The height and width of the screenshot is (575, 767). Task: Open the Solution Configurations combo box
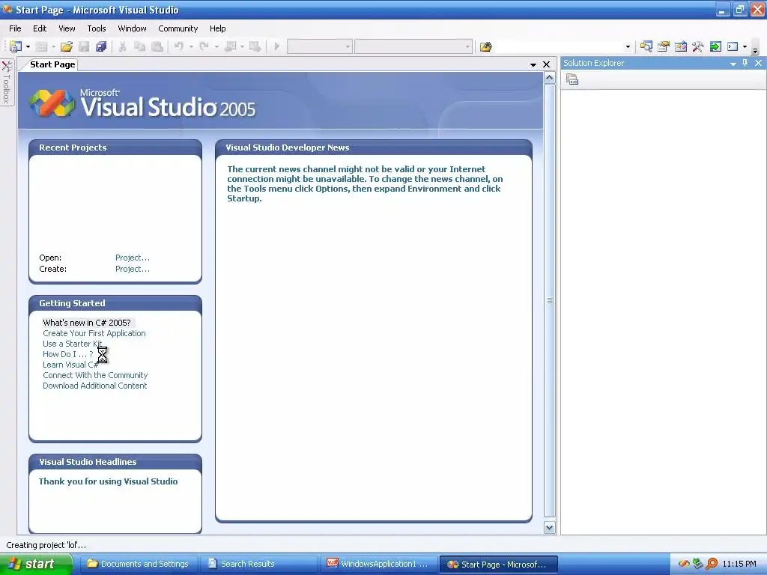pos(319,46)
